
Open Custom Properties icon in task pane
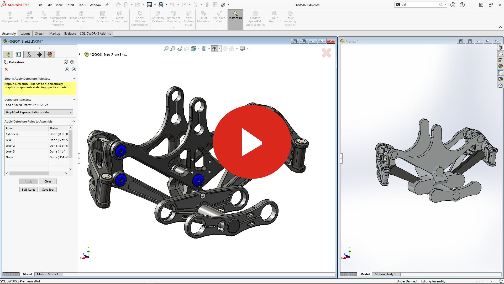pos(501,73)
